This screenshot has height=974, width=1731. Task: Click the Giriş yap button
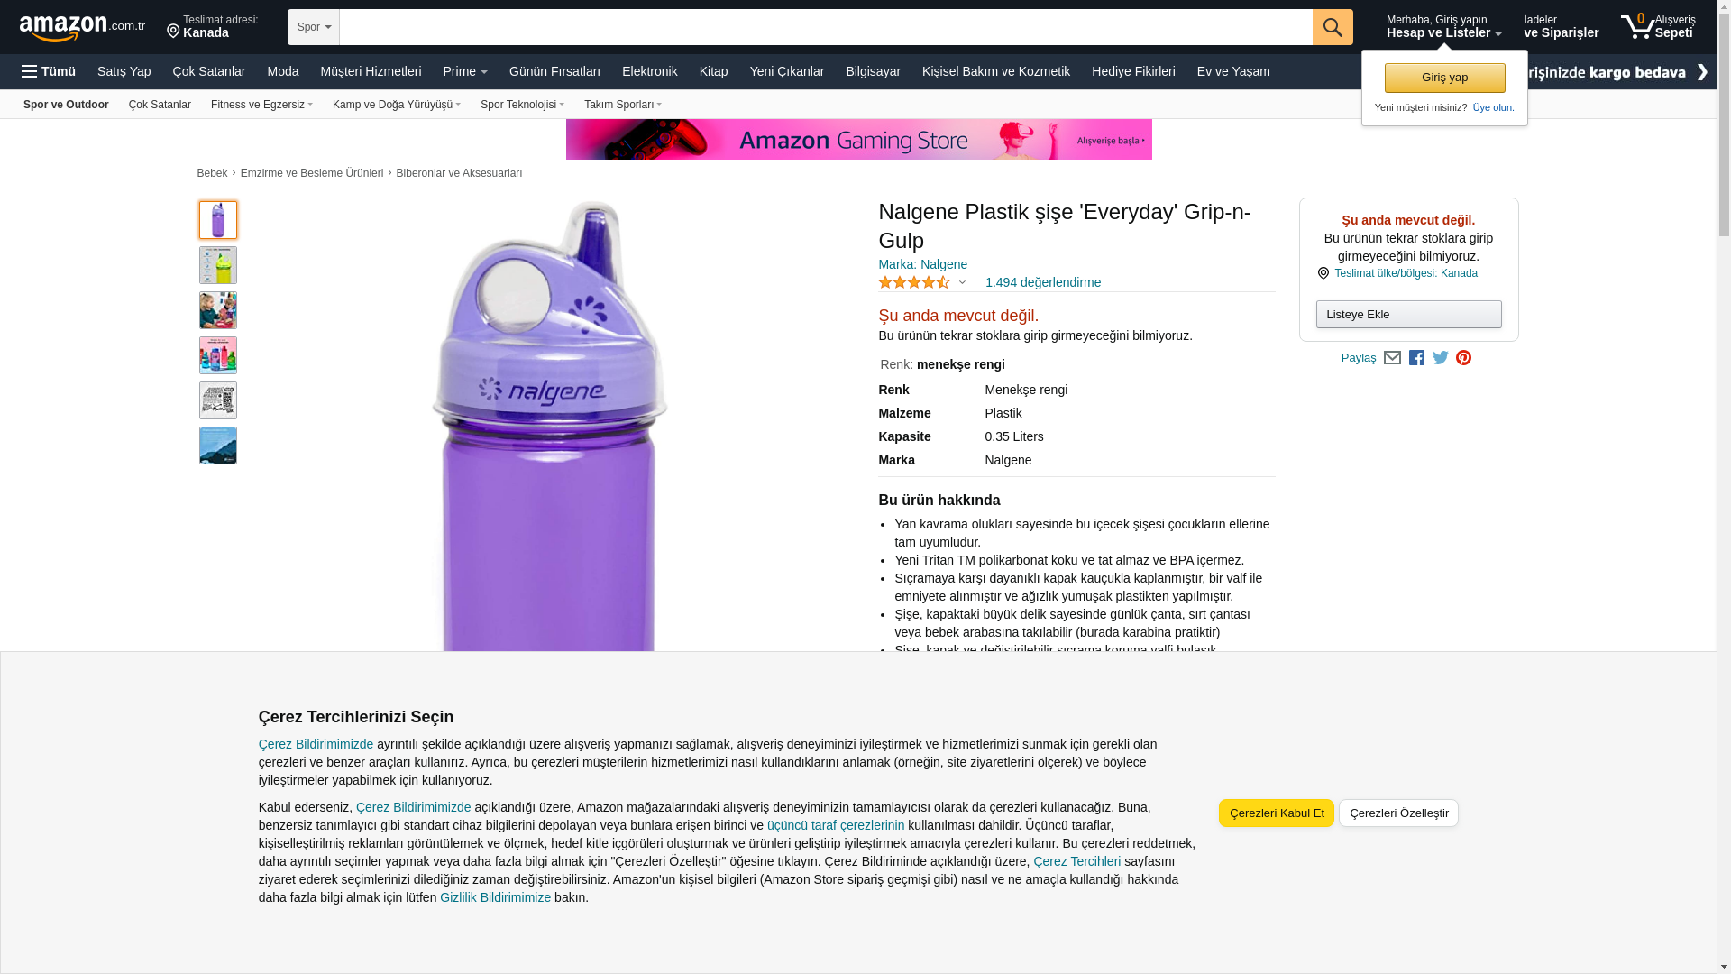tap(1444, 78)
